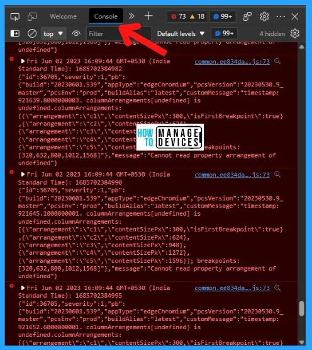The width and height of the screenshot is (312, 350).
Task: Activate the inspect element tool
Action: coord(15,16)
